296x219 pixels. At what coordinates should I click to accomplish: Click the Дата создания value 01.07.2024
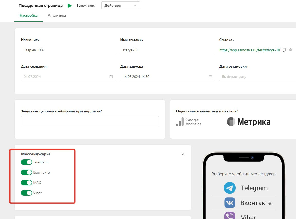(32, 77)
